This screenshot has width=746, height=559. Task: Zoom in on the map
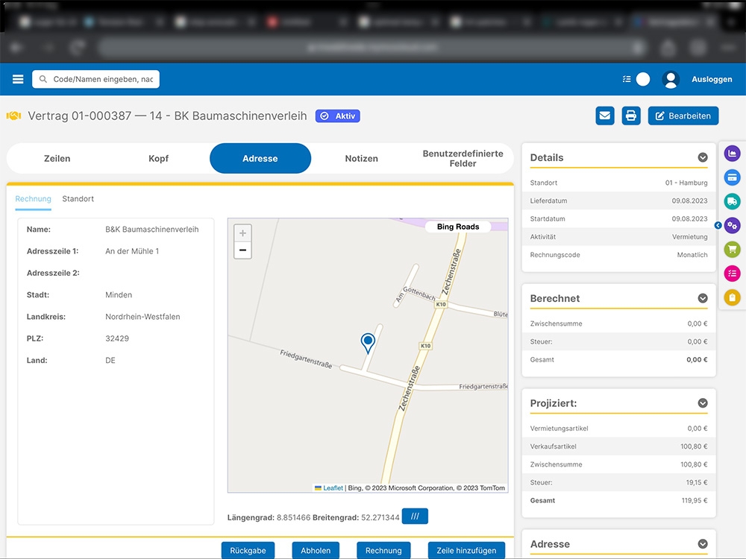click(242, 233)
